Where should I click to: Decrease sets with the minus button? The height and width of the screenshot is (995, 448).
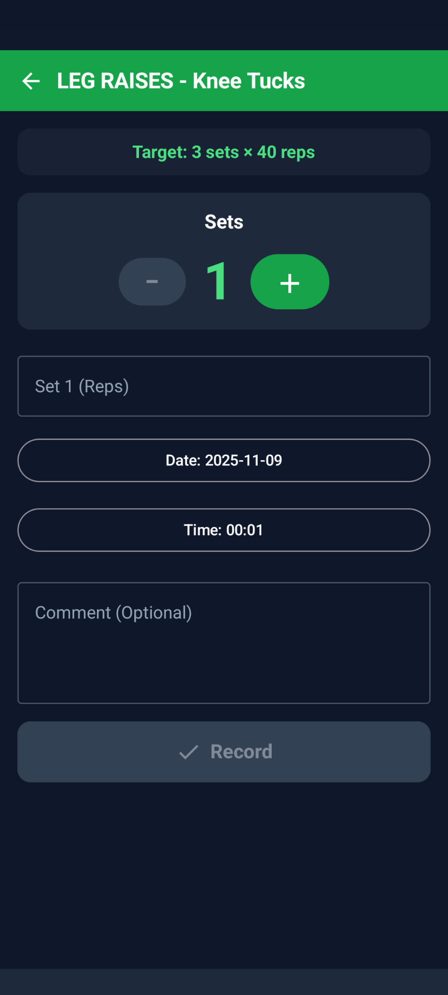(152, 282)
